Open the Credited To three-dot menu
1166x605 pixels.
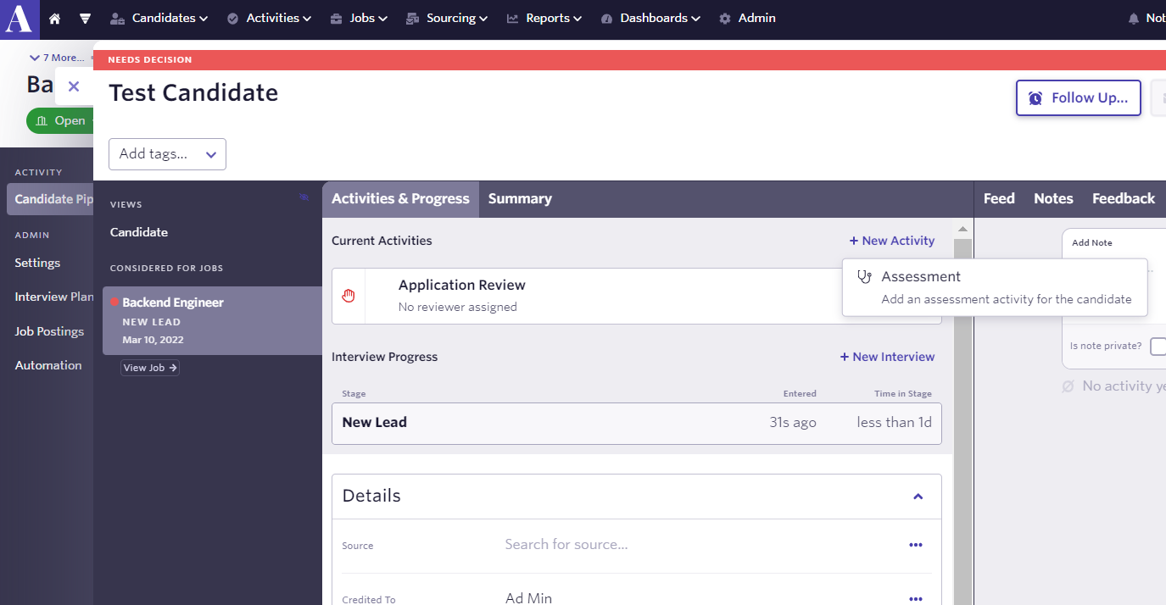pos(916,598)
